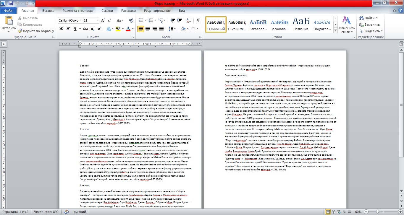This screenshot has width=404, height=215.
Task: Apply subscript formatting
Action: click(93, 29)
